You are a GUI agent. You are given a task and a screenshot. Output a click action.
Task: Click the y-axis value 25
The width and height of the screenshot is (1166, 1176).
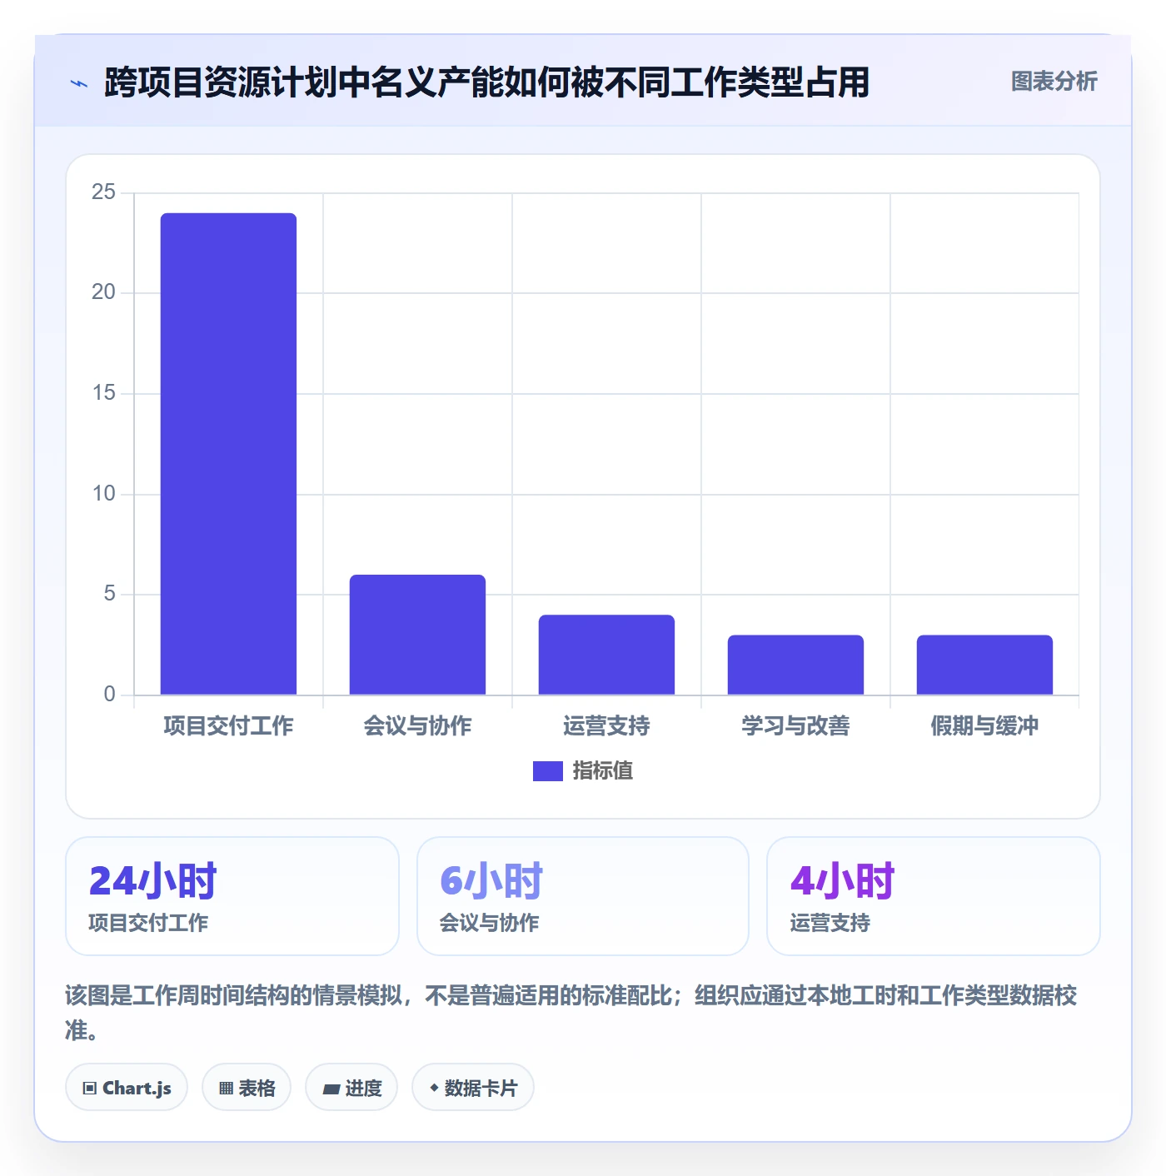[x=103, y=192]
